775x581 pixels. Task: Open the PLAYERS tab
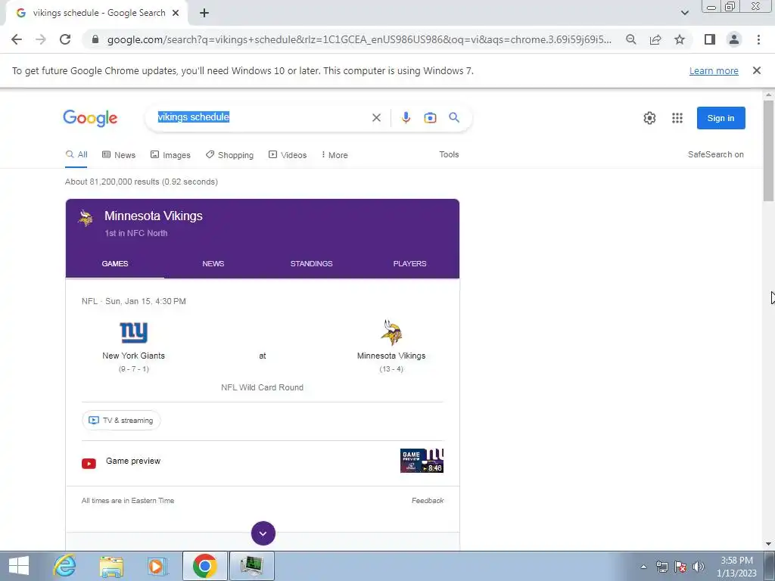(x=409, y=264)
